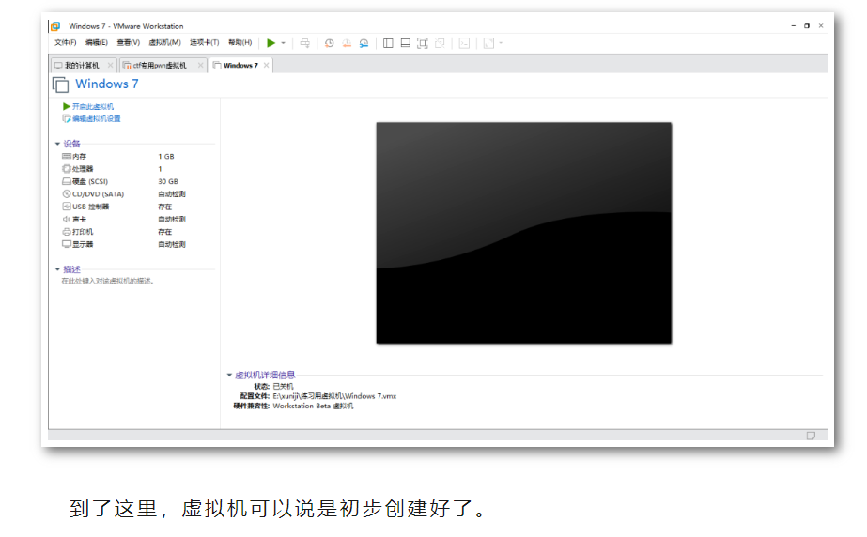Close the 我的计算机 tab
This screenshot has width=867, height=537.
[x=110, y=65]
